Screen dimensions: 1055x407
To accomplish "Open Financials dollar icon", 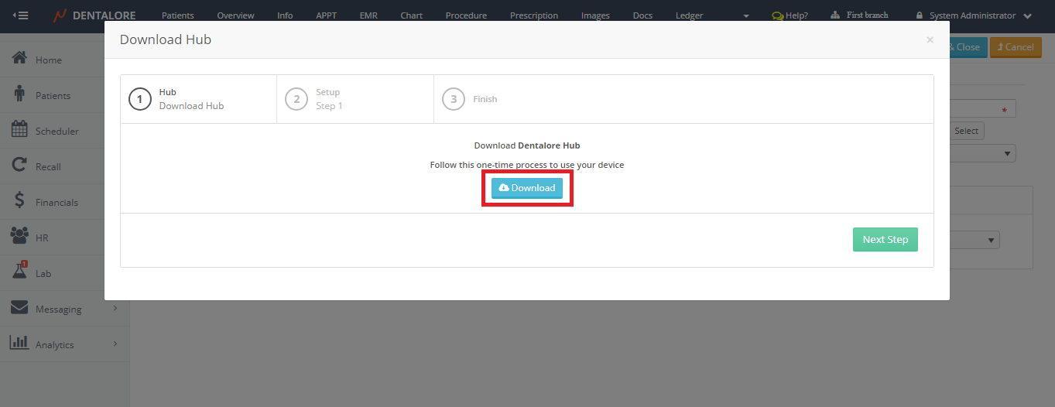I will [x=20, y=201].
